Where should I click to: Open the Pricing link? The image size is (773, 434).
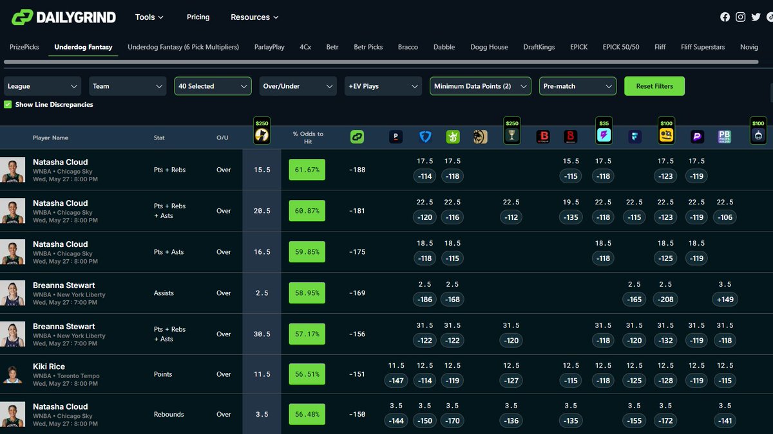(x=198, y=17)
